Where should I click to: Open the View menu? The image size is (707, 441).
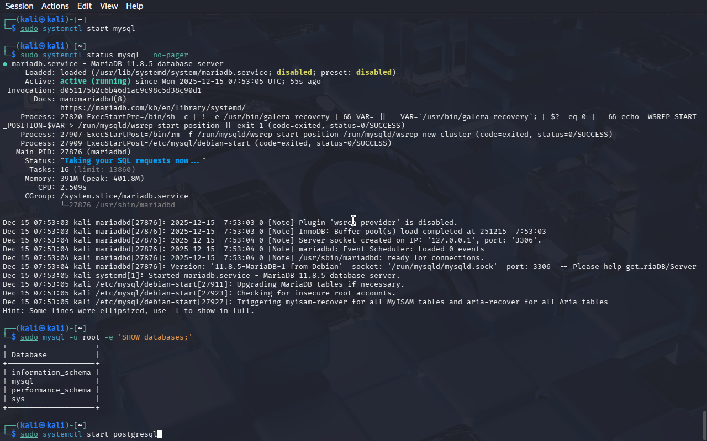109,6
